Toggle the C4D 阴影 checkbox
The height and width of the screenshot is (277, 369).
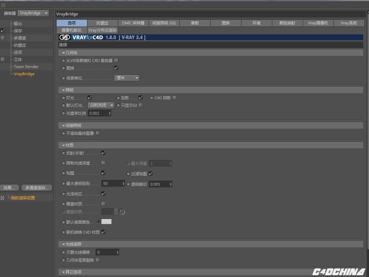[174, 98]
